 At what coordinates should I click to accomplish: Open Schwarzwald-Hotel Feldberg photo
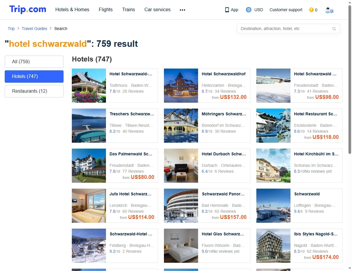(x=89, y=246)
